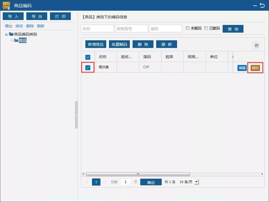Viewport: 269px width, 202px height.
Task: Click the 名称 search input field
Action: pyautogui.click(x=97, y=29)
